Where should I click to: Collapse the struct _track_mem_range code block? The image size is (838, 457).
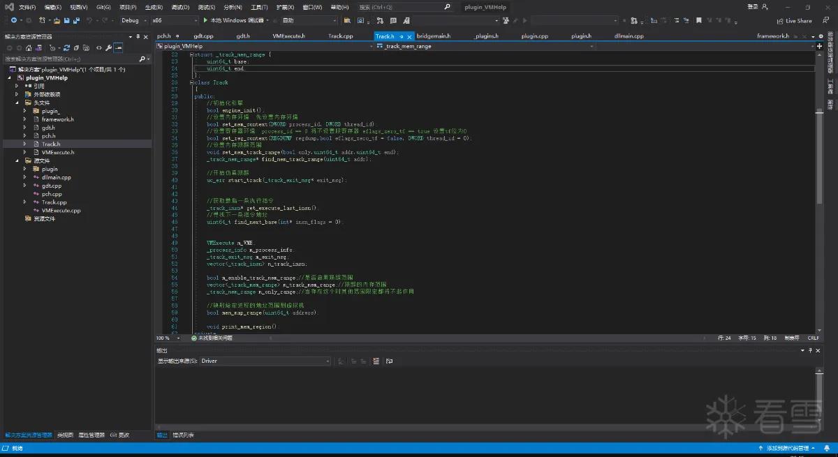[x=192, y=54]
